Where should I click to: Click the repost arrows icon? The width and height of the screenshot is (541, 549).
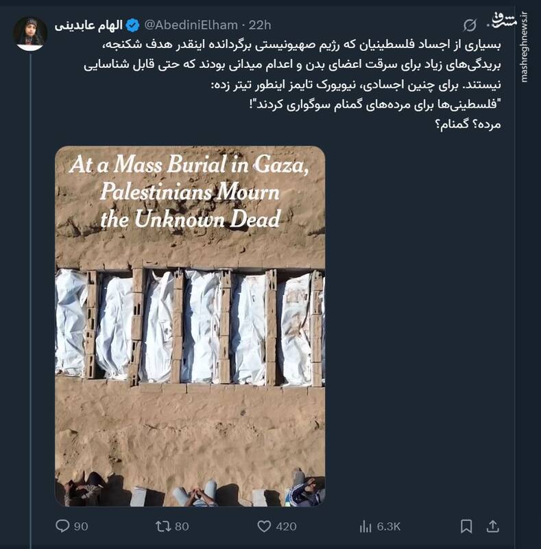click(x=163, y=526)
